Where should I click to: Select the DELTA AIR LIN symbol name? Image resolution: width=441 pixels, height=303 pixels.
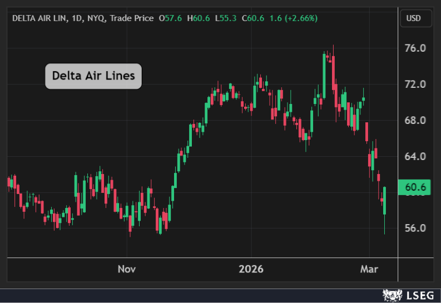[38, 18]
